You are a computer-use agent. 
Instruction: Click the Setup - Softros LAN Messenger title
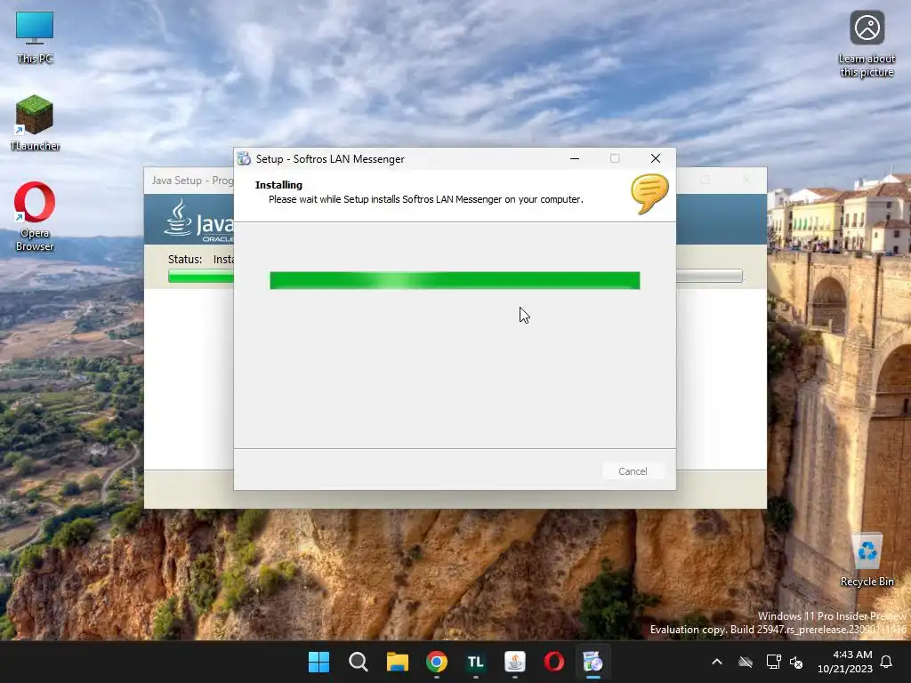coord(330,159)
